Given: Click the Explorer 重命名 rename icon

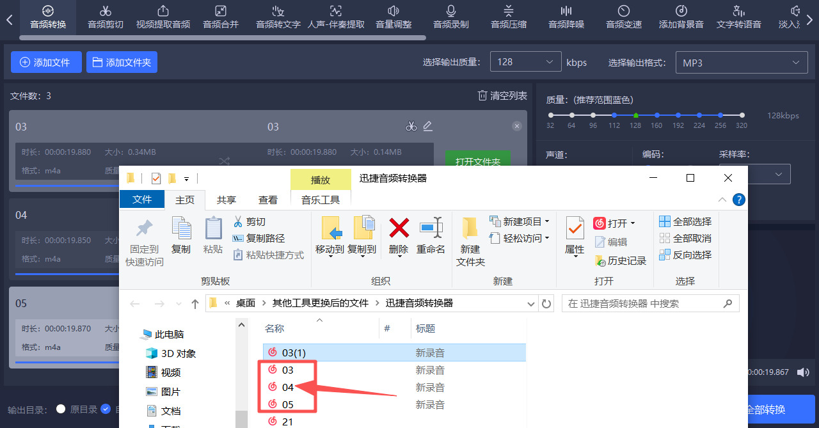Looking at the screenshot, I should pos(431,235).
